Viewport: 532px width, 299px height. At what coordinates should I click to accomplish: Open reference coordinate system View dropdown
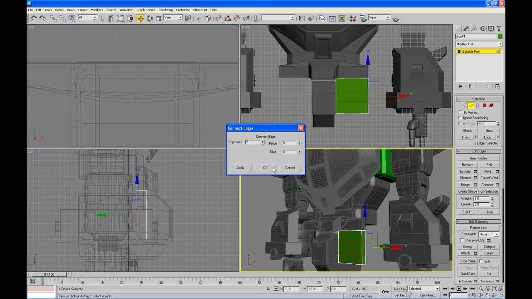pyautogui.click(x=173, y=17)
